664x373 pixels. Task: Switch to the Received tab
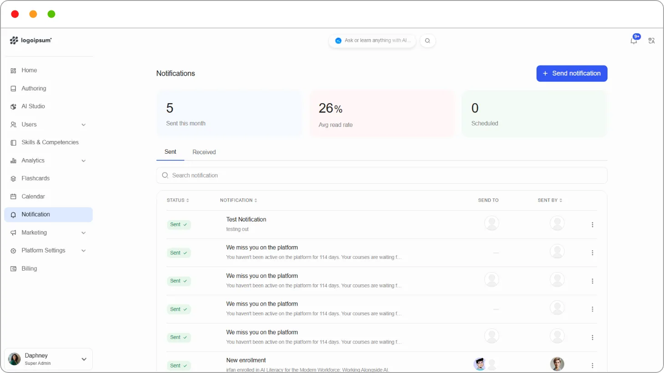204,152
